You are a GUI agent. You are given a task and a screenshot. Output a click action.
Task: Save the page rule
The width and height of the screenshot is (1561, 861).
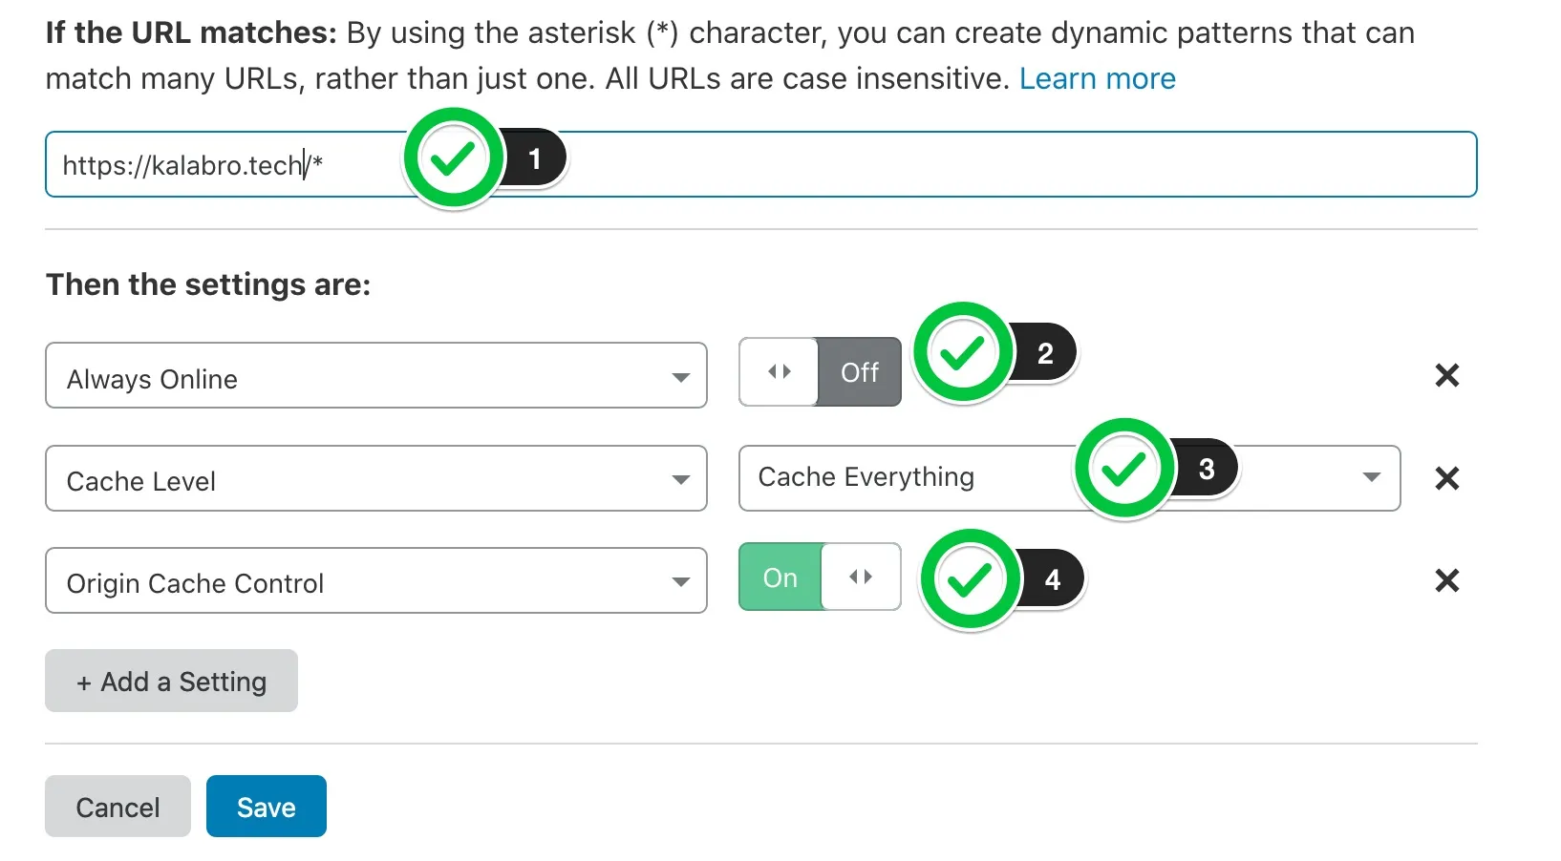click(266, 806)
